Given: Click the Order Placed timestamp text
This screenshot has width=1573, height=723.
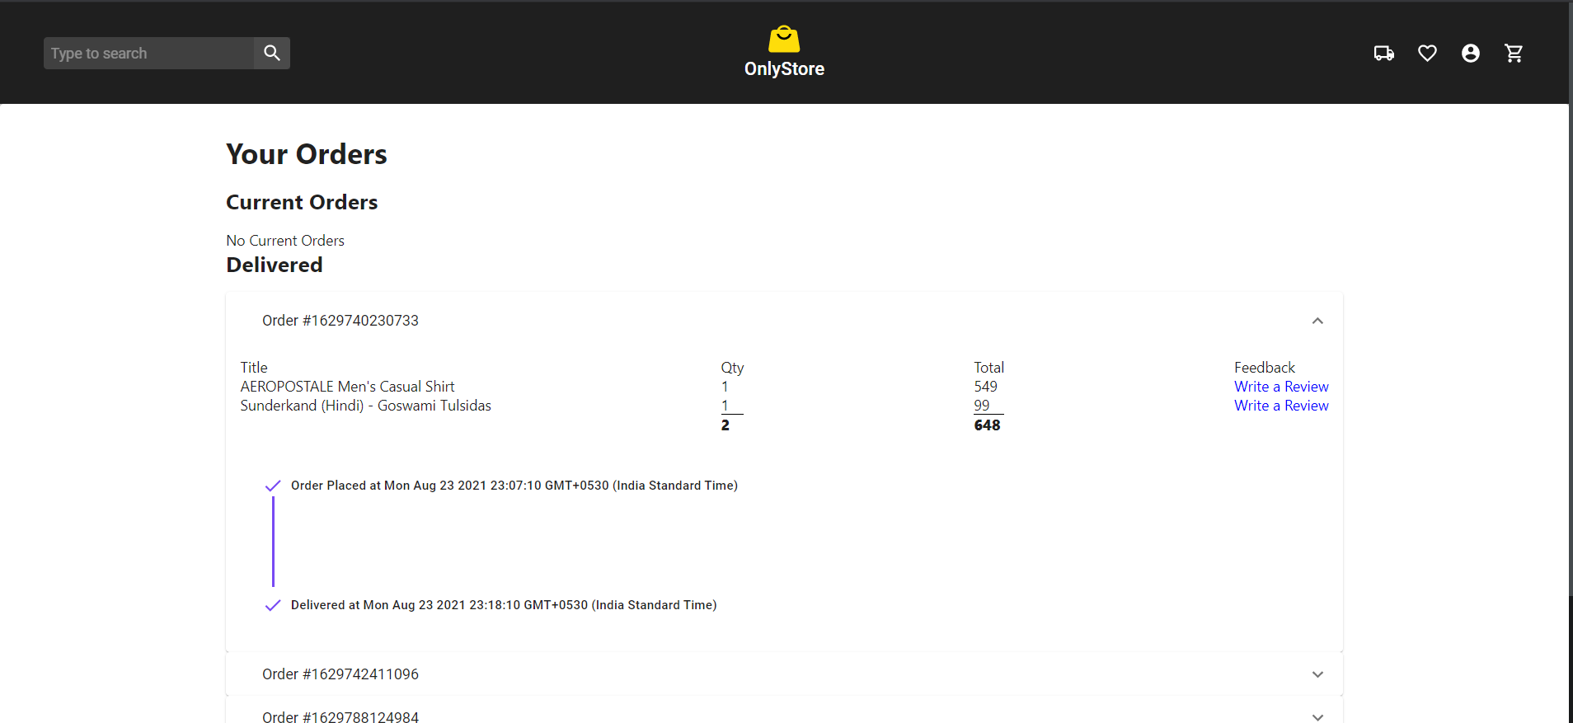Looking at the screenshot, I should [x=514, y=486].
